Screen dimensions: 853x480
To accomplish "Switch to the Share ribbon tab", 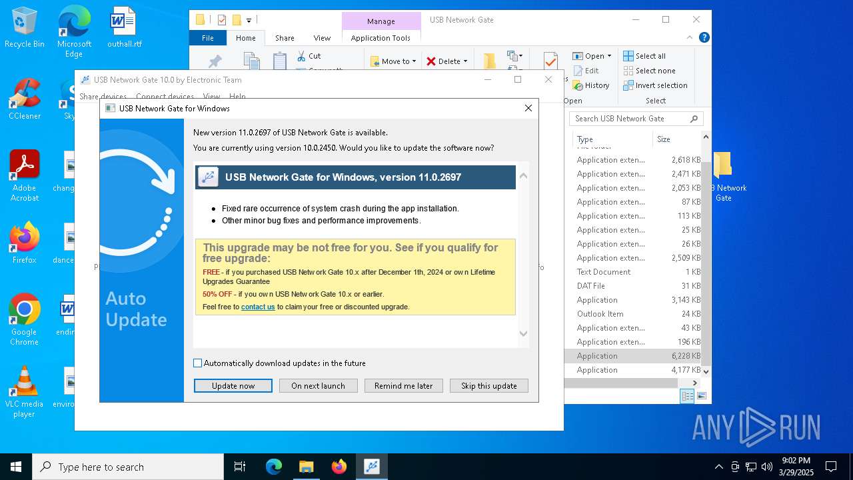I will 285,38.
